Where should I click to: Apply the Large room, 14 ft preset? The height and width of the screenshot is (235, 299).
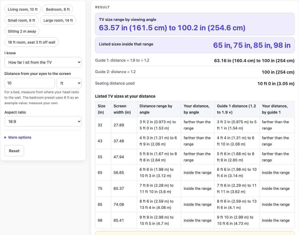[x=58, y=20]
